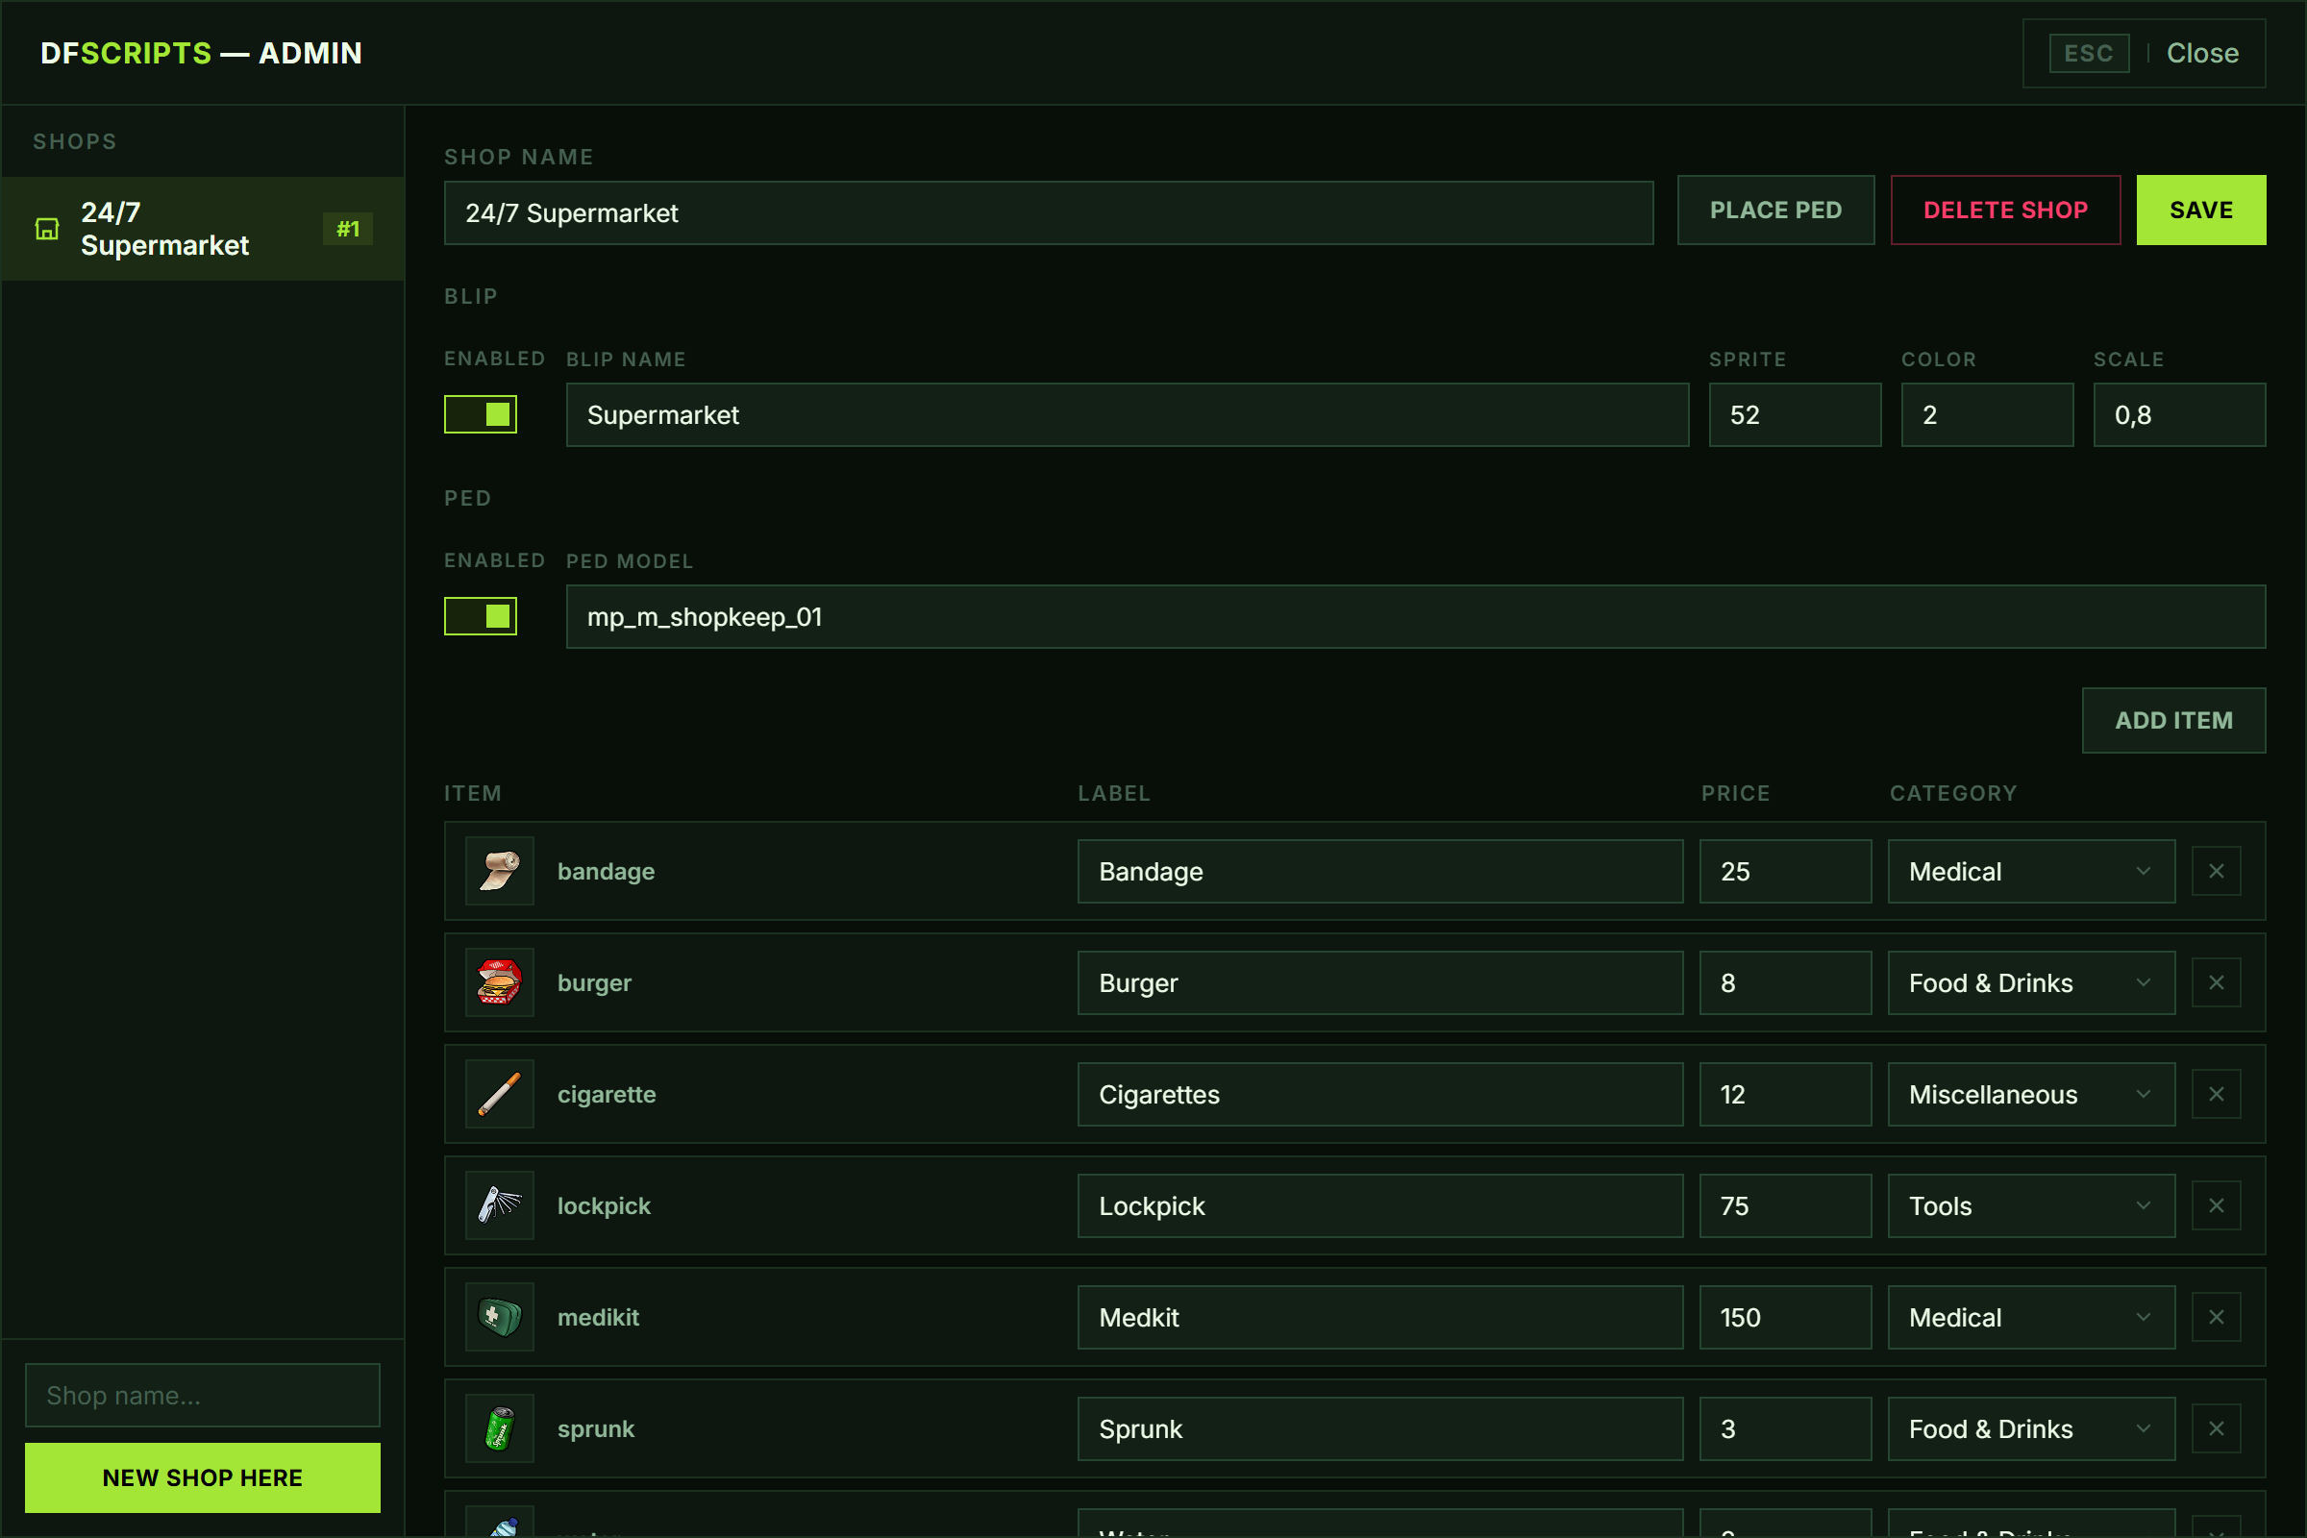The height and width of the screenshot is (1538, 2307).
Task: Click the blip Color value field
Action: coord(1987,415)
